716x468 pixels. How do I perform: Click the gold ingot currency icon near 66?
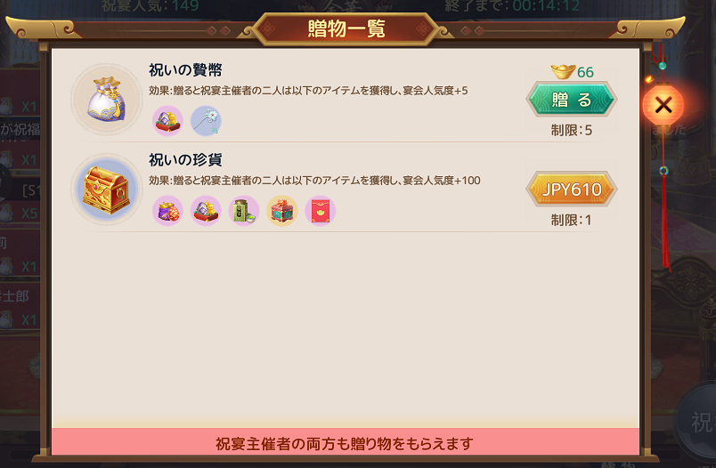[x=562, y=71]
